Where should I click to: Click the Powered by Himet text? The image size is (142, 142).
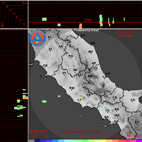coord(86,30)
